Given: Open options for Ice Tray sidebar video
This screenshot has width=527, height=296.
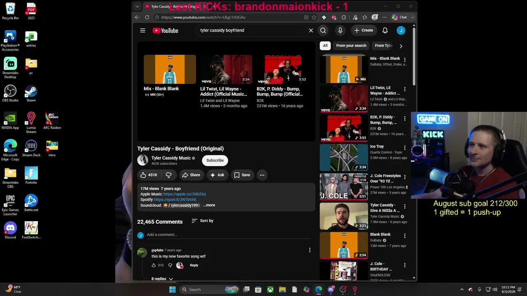Looking at the screenshot, I should (x=405, y=148).
